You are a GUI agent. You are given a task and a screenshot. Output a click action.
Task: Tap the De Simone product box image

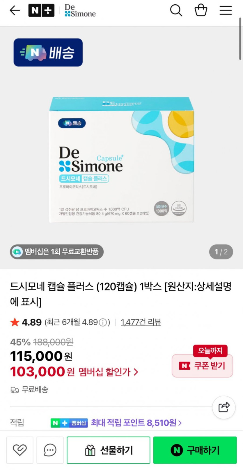pos(121,160)
